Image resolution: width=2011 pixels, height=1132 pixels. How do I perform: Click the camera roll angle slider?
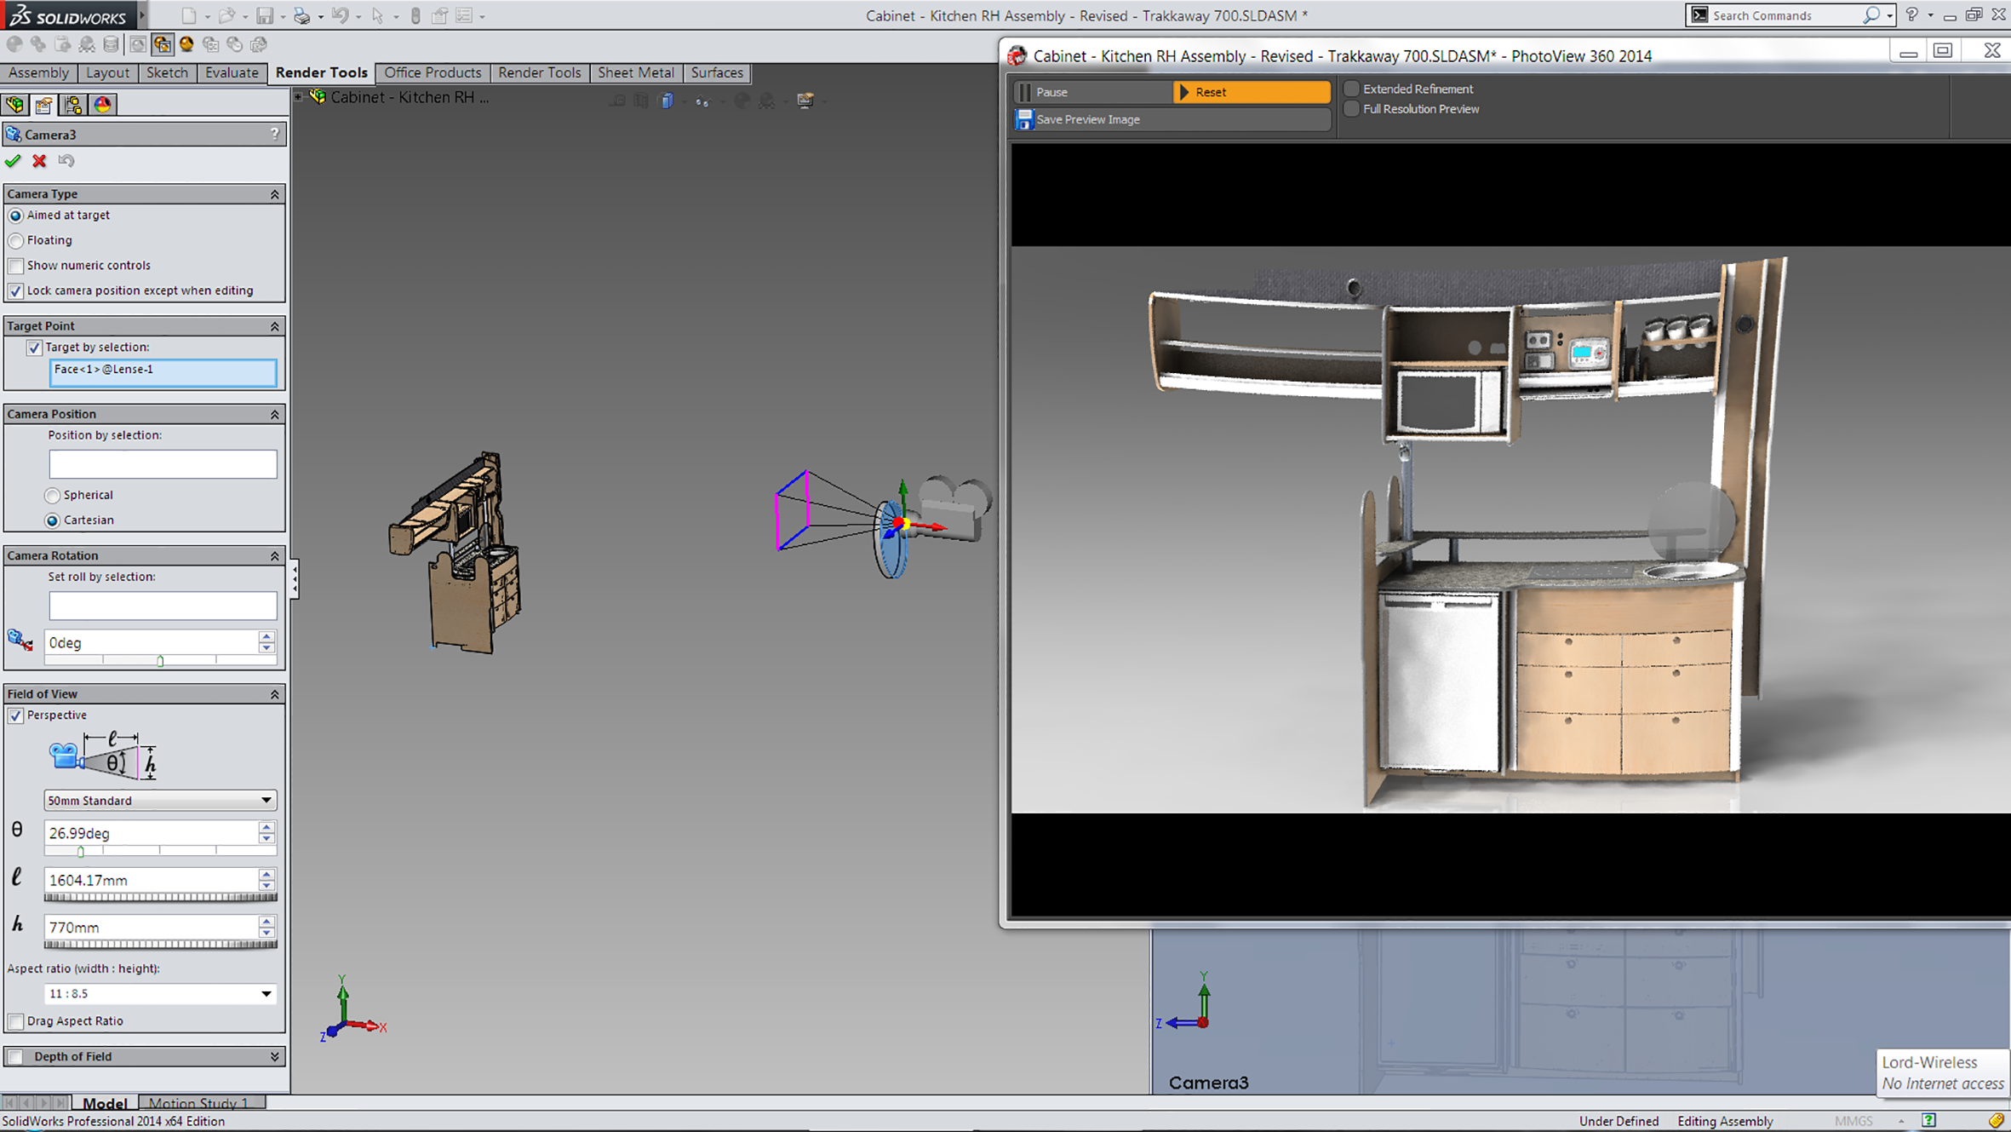[x=160, y=661]
